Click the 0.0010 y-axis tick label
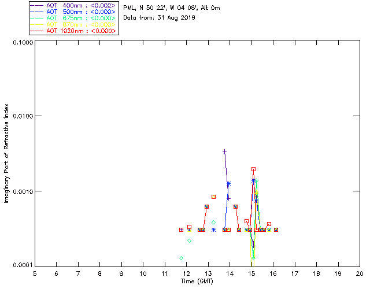 point(23,191)
